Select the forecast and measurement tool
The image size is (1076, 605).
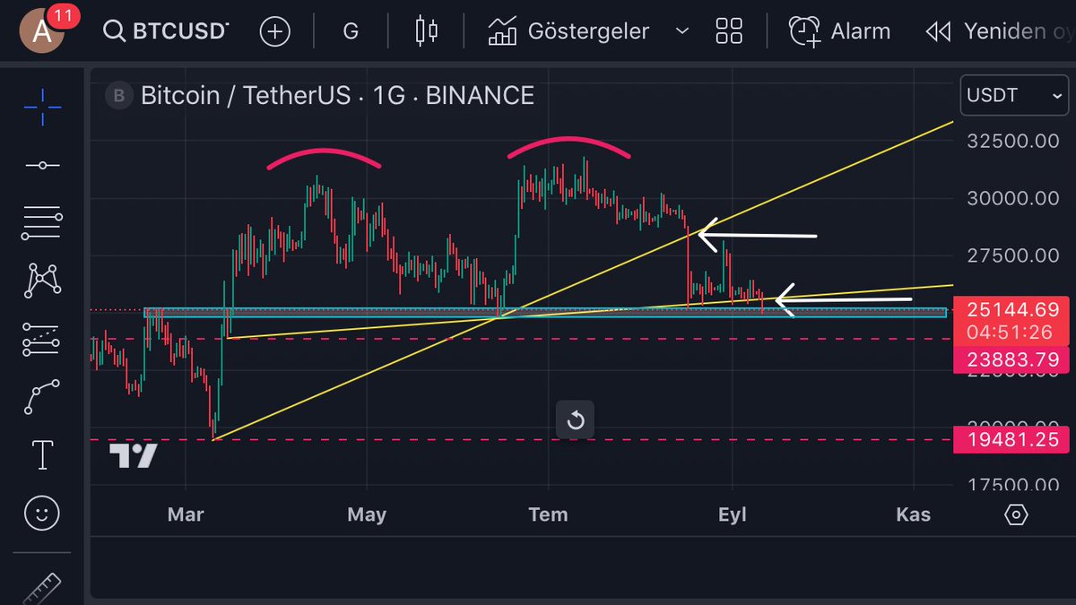tap(43, 339)
